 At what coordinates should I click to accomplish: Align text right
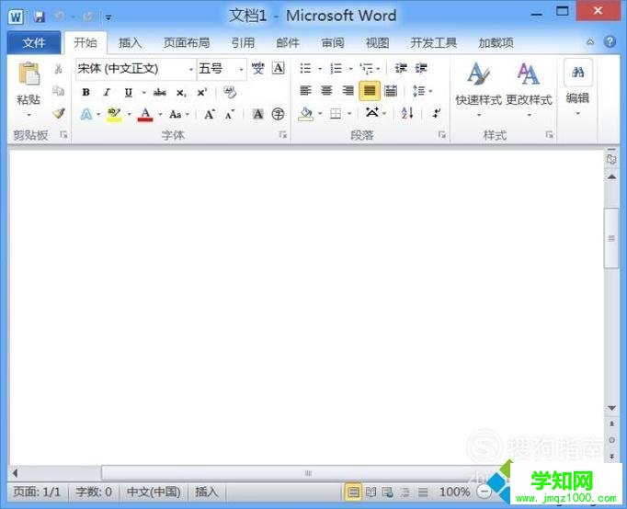coord(348,91)
